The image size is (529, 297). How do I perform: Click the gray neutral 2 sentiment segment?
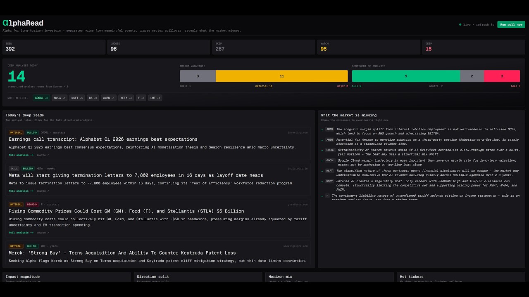(x=472, y=76)
